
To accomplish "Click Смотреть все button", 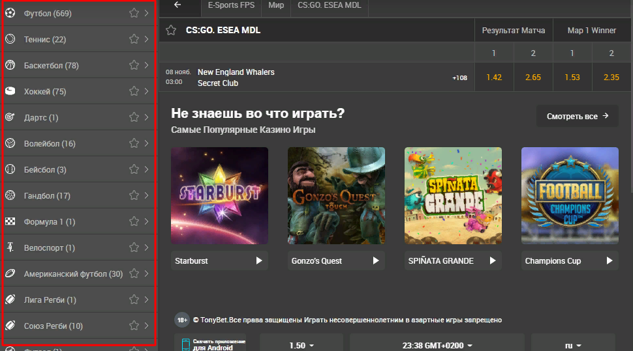I will coord(578,116).
